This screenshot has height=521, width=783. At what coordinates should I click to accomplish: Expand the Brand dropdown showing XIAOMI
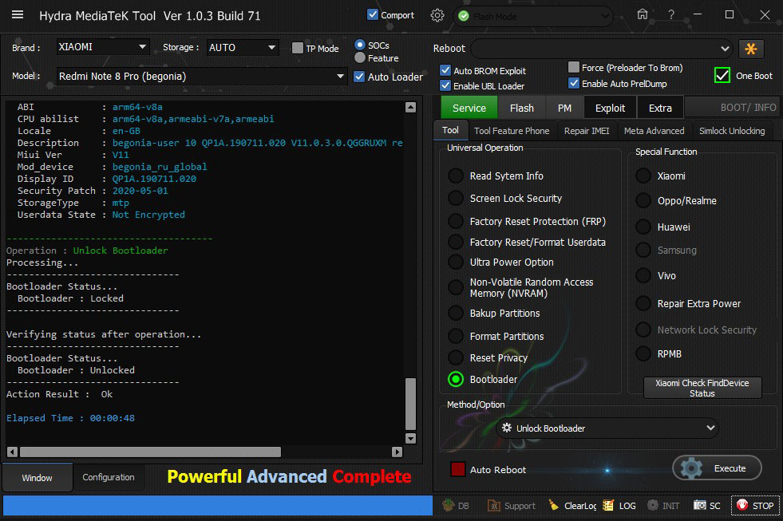coord(102,48)
